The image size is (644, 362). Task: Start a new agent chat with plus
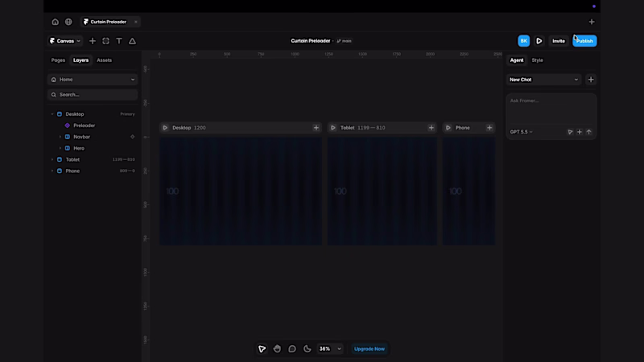pos(591,80)
